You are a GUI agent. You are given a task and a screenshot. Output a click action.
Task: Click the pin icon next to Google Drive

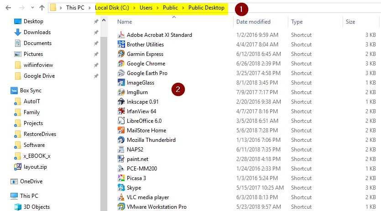[x=96, y=76]
